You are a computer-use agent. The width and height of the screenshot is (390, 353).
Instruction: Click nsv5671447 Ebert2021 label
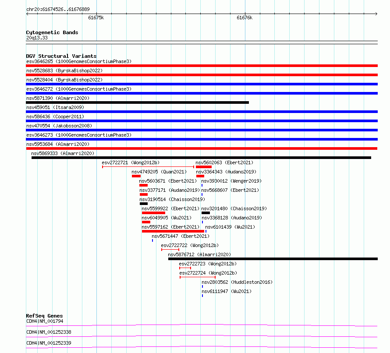point(181,236)
